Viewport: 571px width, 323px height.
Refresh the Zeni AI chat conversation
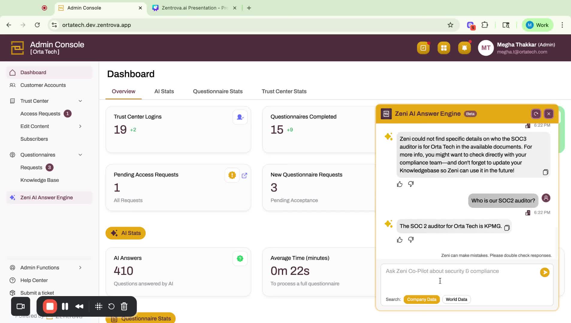tap(536, 114)
